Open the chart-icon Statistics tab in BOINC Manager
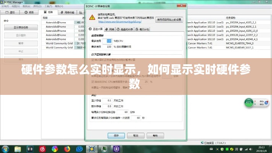272x153 pixels. point(81,12)
